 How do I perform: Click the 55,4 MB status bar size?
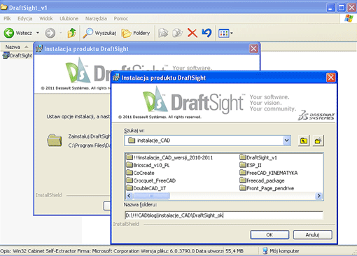click(x=234, y=251)
